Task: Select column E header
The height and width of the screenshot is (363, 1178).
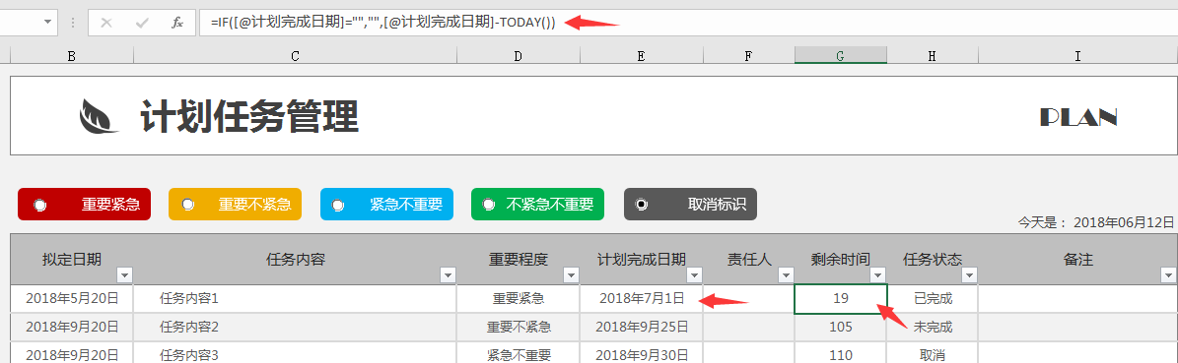Action: coord(641,55)
